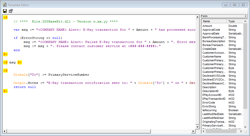Select the CustomerName field

click(x=222, y=56)
